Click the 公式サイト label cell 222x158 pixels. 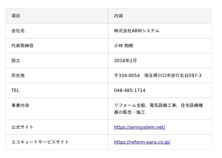[57, 127]
